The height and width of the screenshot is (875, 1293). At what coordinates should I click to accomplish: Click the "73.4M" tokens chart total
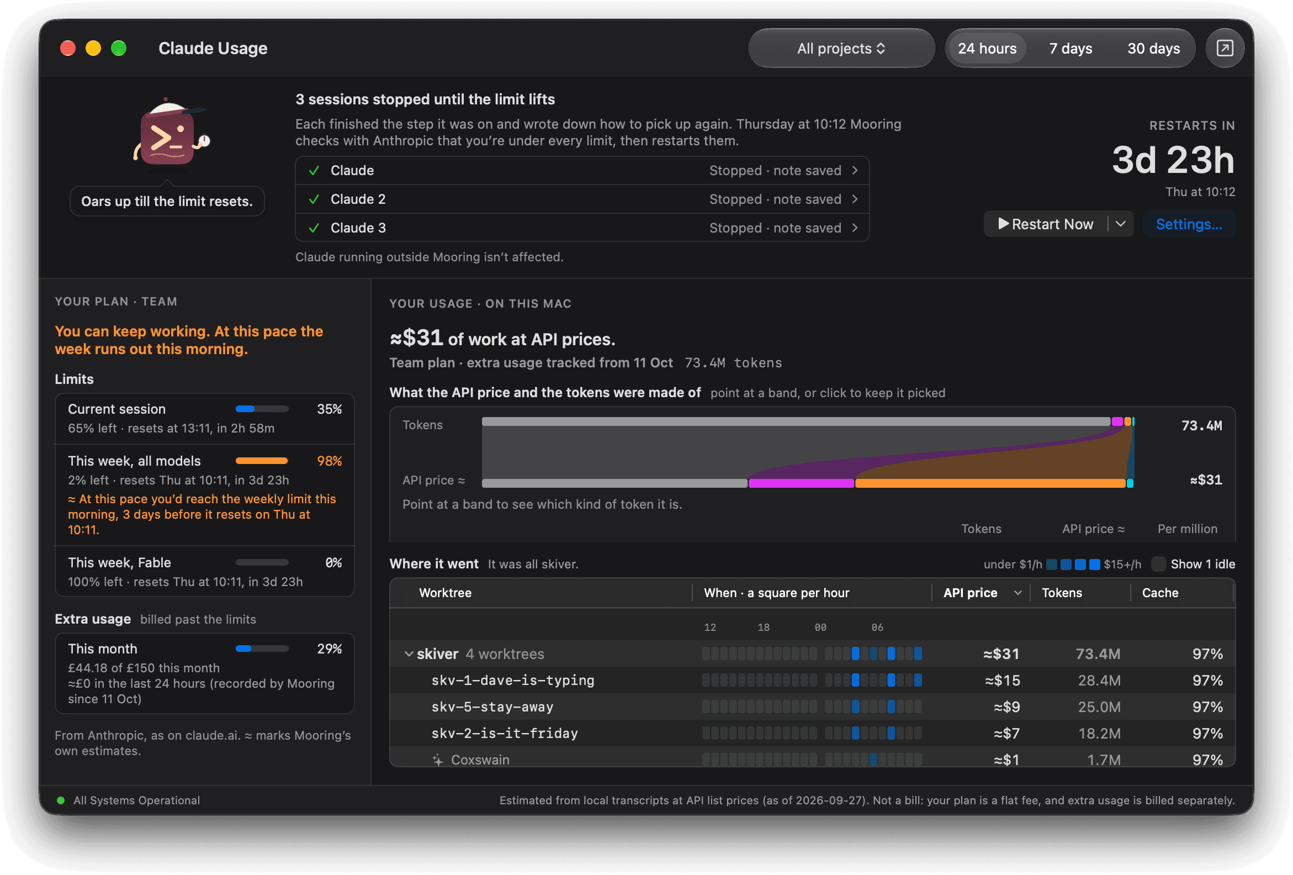[1201, 426]
